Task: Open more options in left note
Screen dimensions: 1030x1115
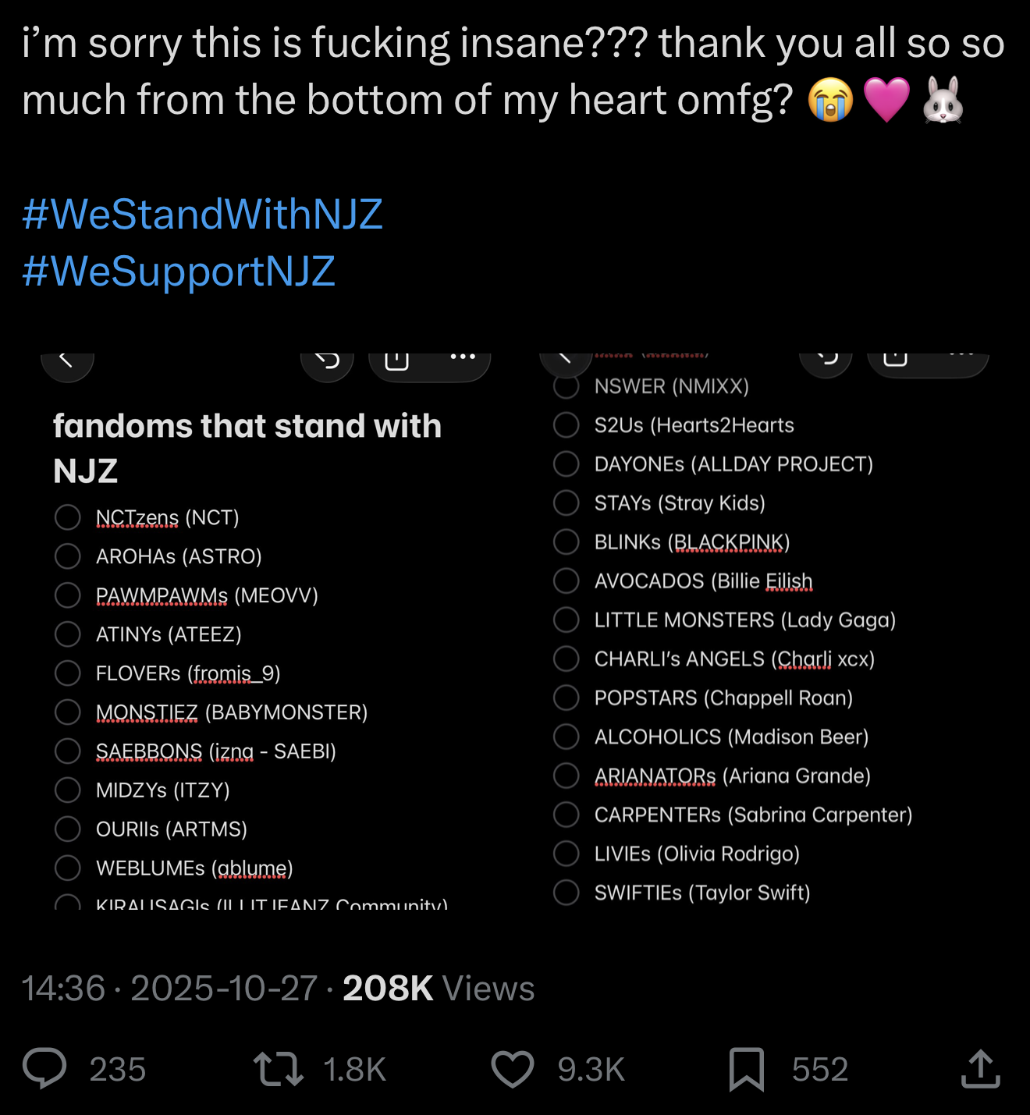Action: (x=463, y=357)
